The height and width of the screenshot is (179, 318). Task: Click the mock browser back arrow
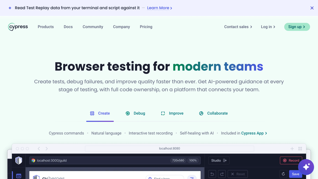[x=39, y=149]
